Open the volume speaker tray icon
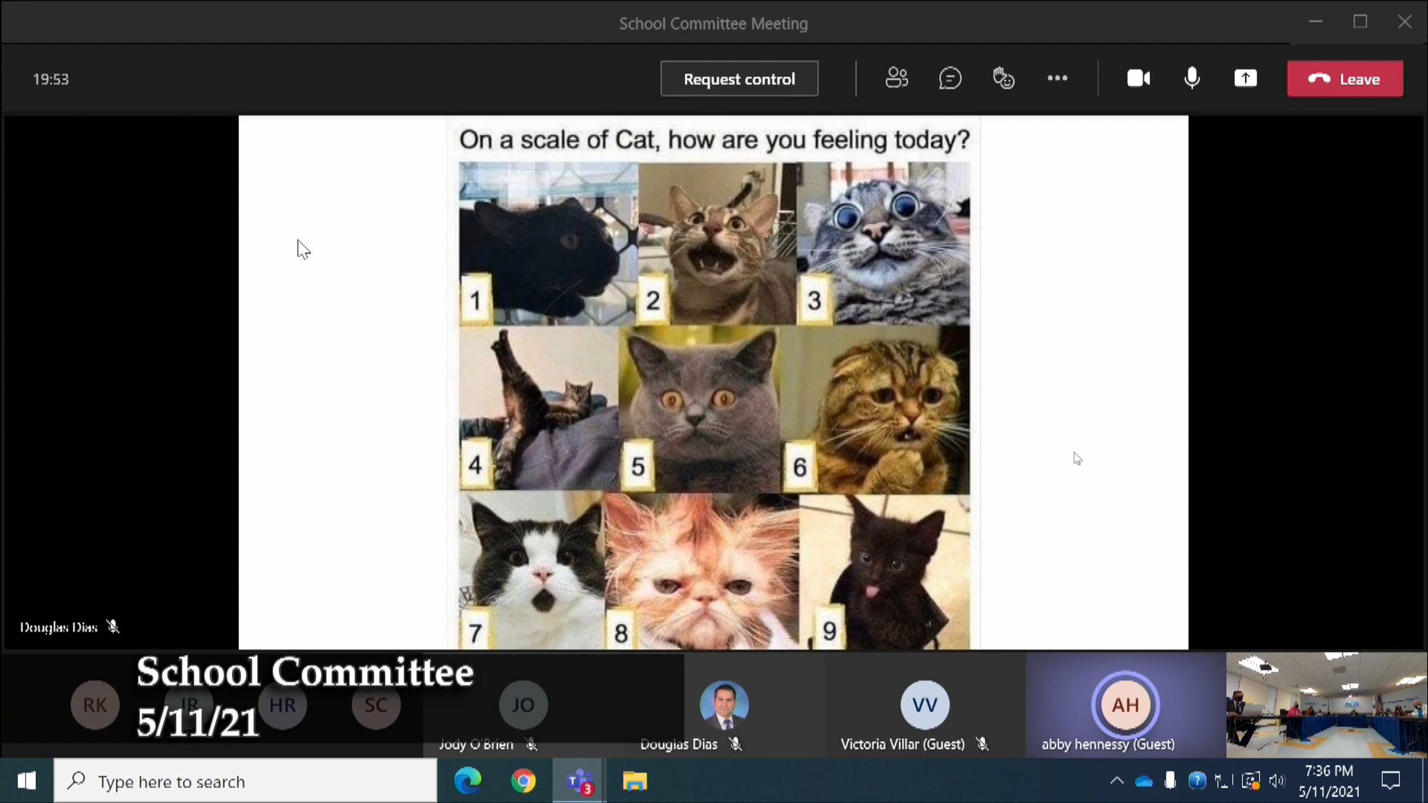Viewport: 1428px width, 803px height. [x=1277, y=781]
